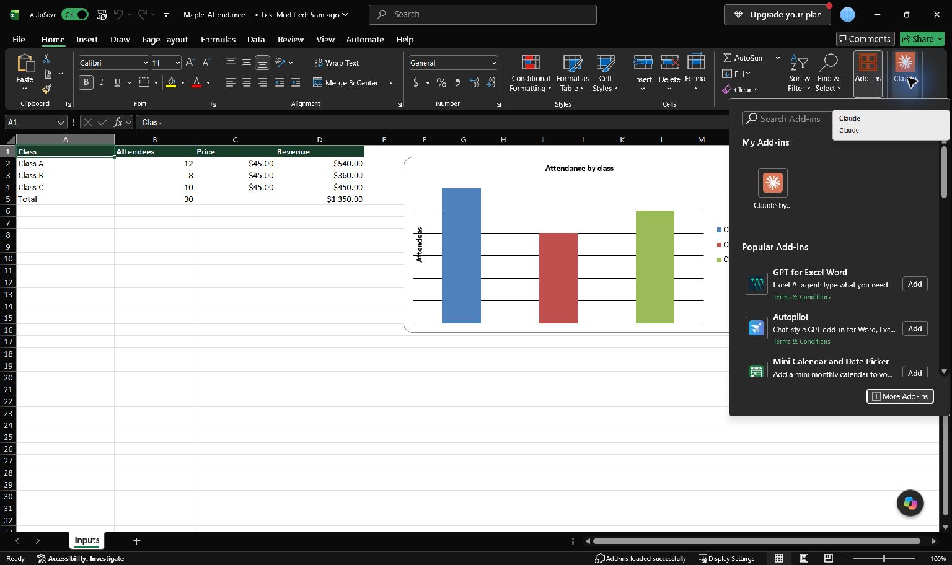952x565 pixels.
Task: Apply center horizontal alignment
Action: [247, 82]
